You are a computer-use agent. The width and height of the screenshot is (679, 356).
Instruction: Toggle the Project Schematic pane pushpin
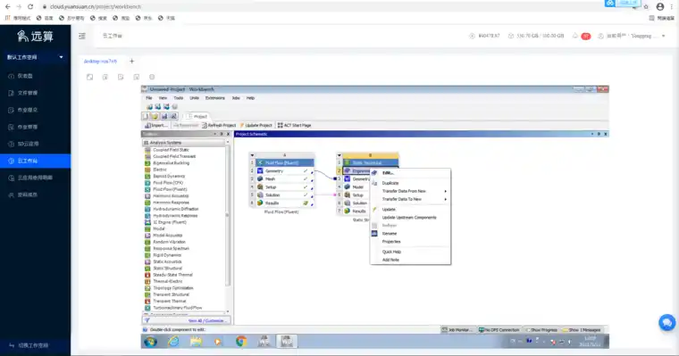point(599,134)
